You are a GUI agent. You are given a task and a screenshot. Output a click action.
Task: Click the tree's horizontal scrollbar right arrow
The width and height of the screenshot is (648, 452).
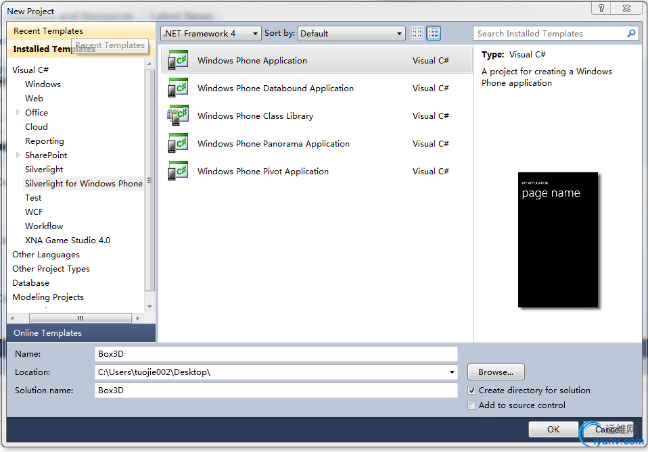(x=137, y=318)
